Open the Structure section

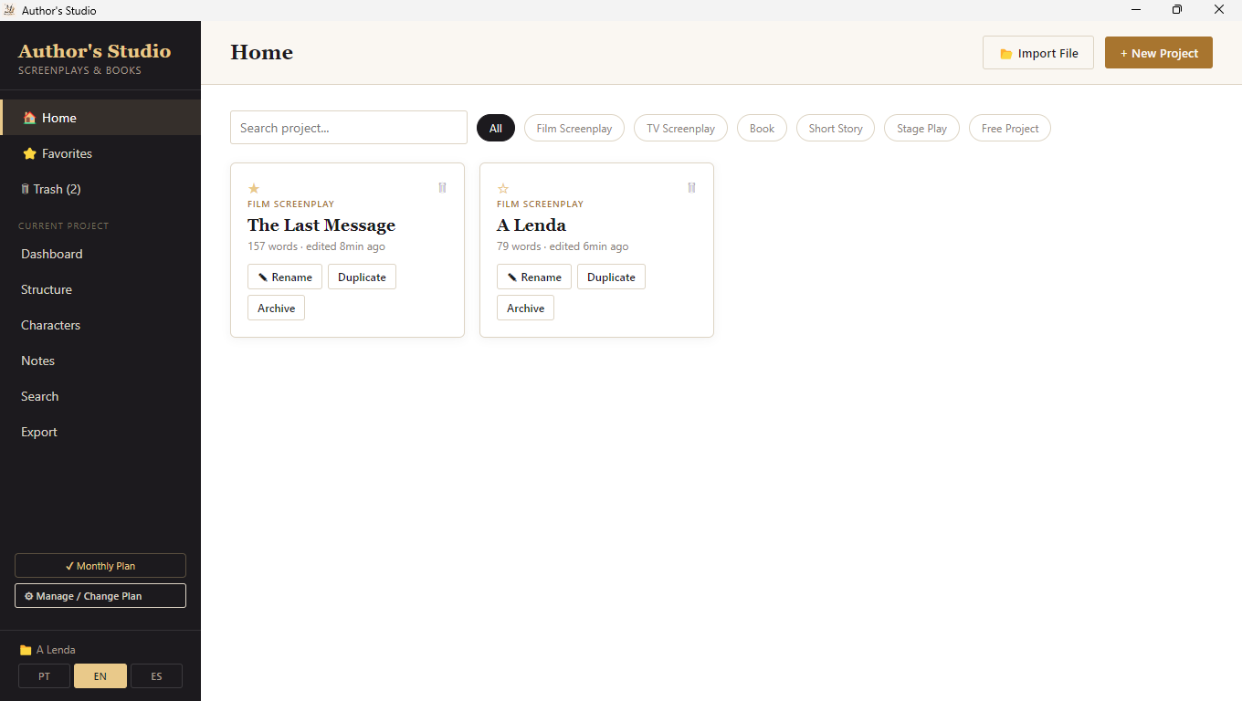100,289
